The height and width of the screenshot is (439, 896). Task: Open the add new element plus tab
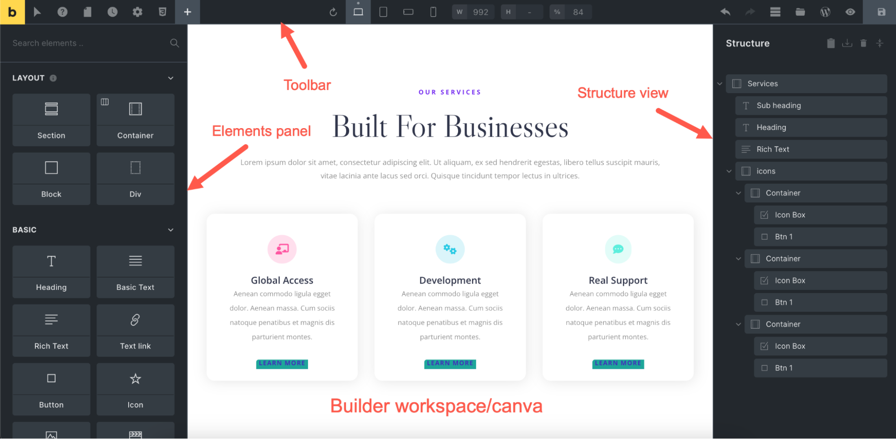pos(187,12)
